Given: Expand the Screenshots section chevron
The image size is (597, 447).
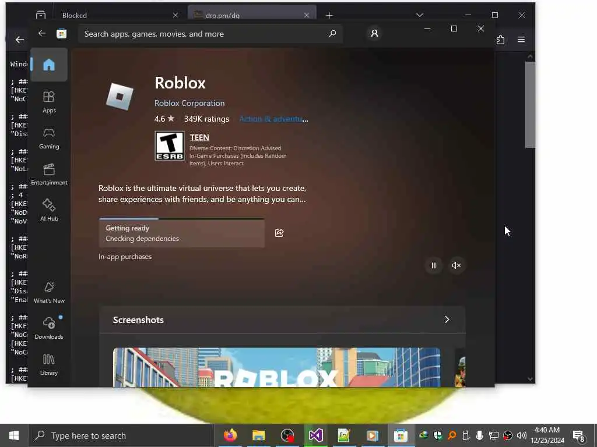Looking at the screenshot, I should [x=447, y=320].
